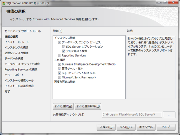Select インスタンス機能 tree header
The height and width of the screenshot is (135, 180).
[x=65, y=38]
